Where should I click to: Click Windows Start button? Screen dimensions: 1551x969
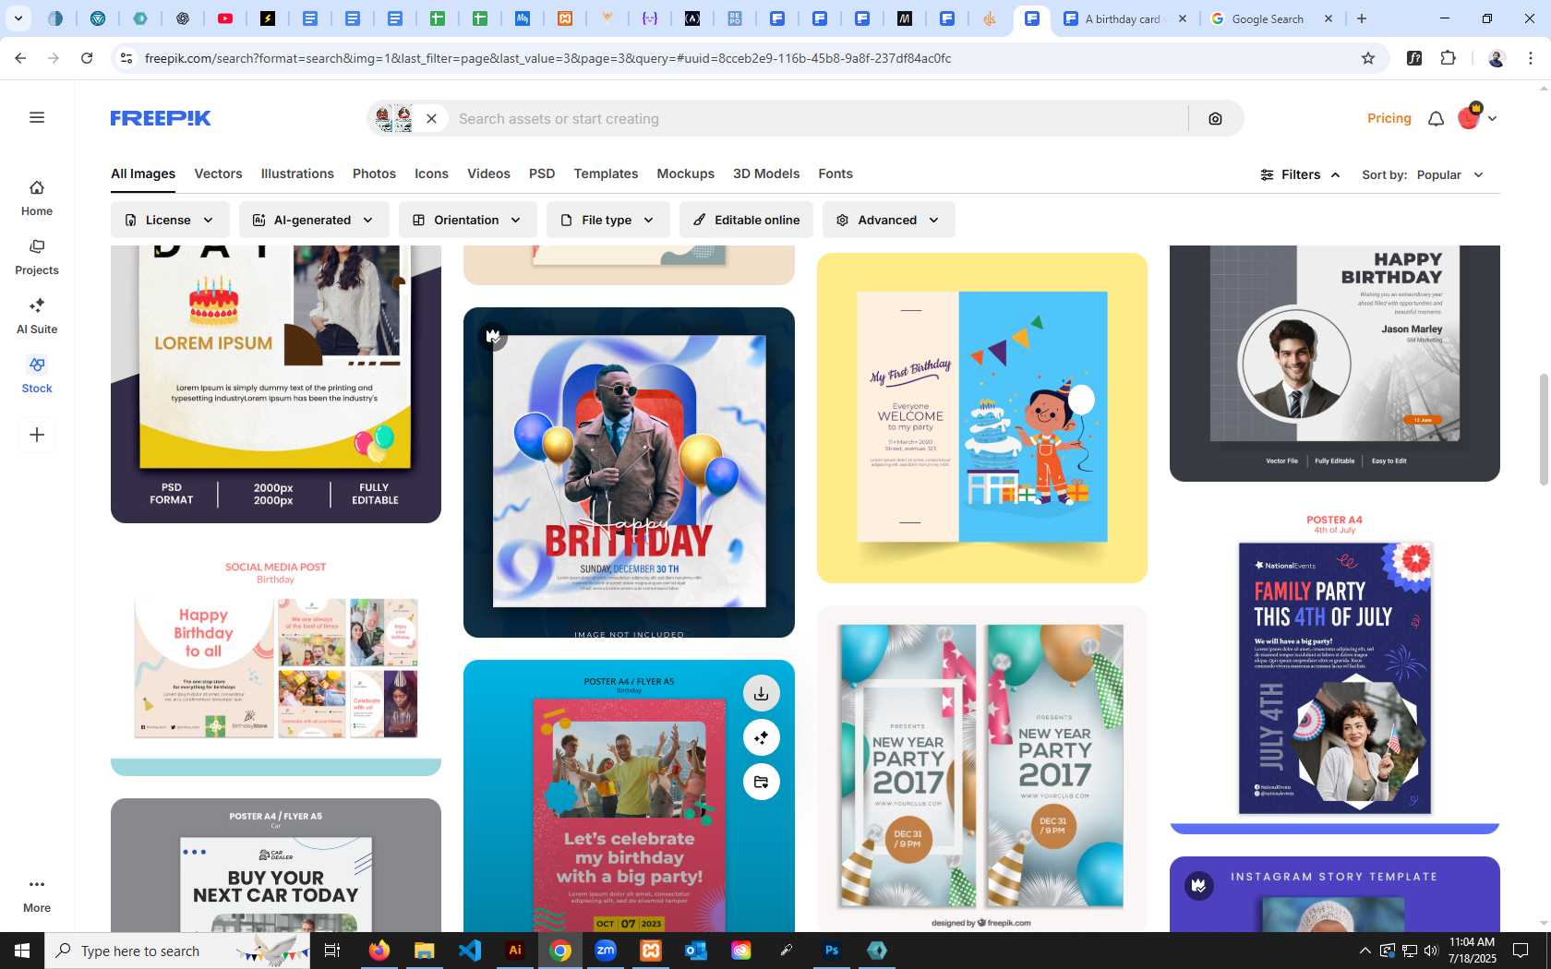[22, 951]
